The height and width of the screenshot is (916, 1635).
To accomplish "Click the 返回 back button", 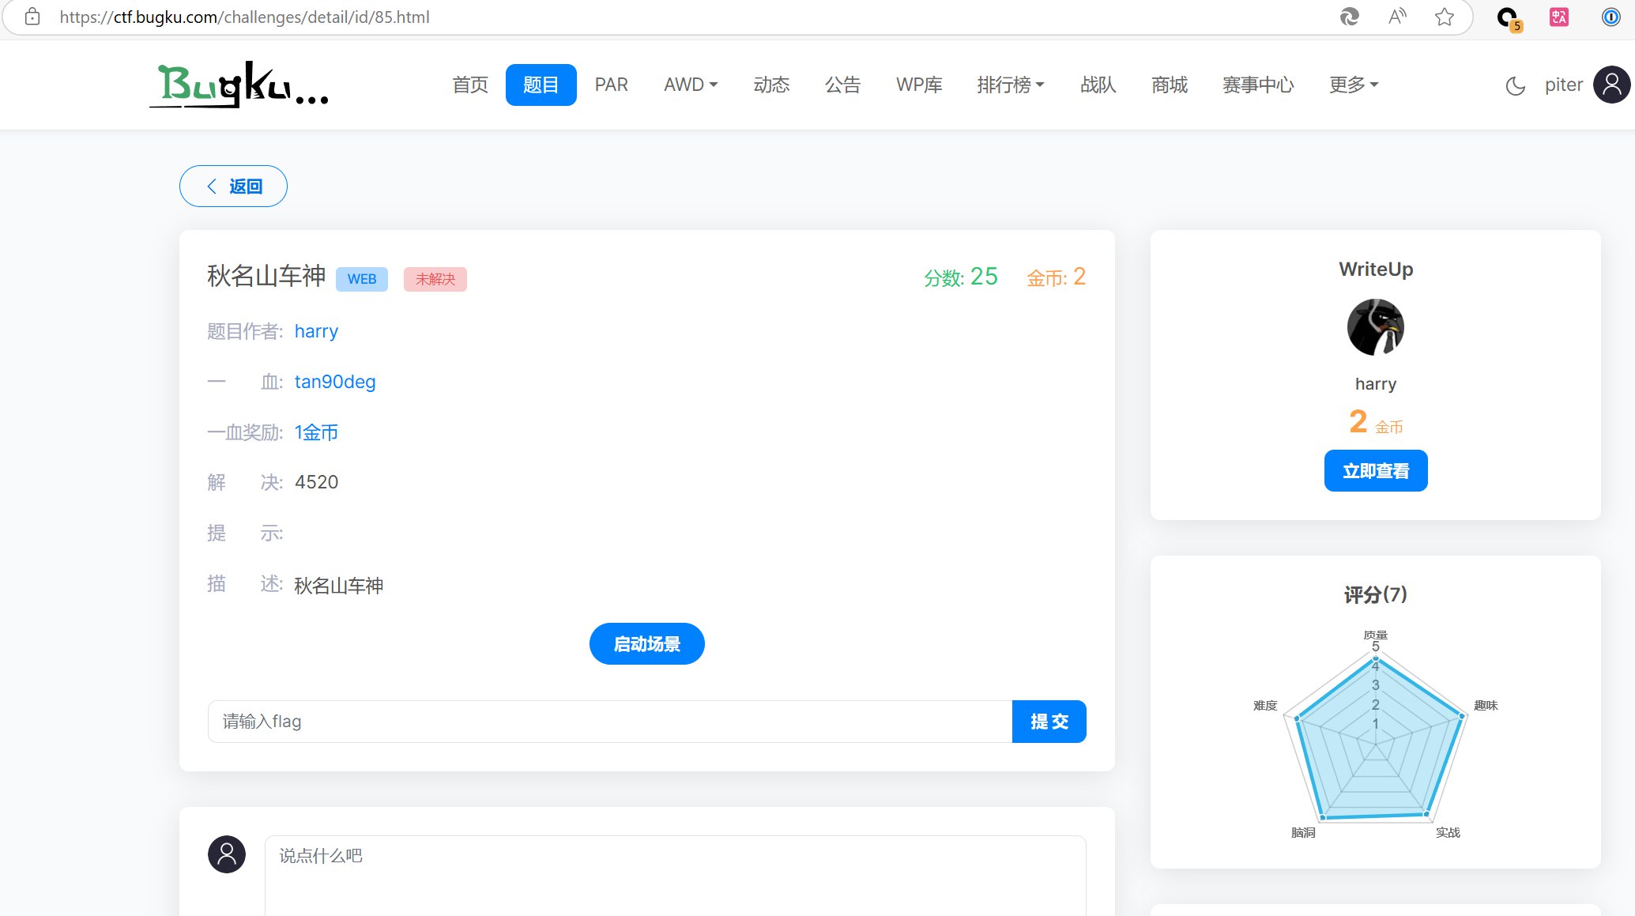I will tap(233, 187).
